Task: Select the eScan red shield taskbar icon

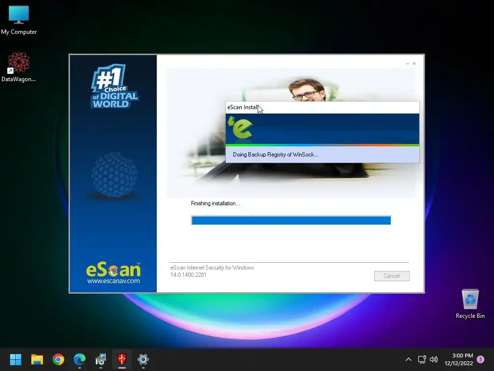Action: pyautogui.click(x=122, y=359)
